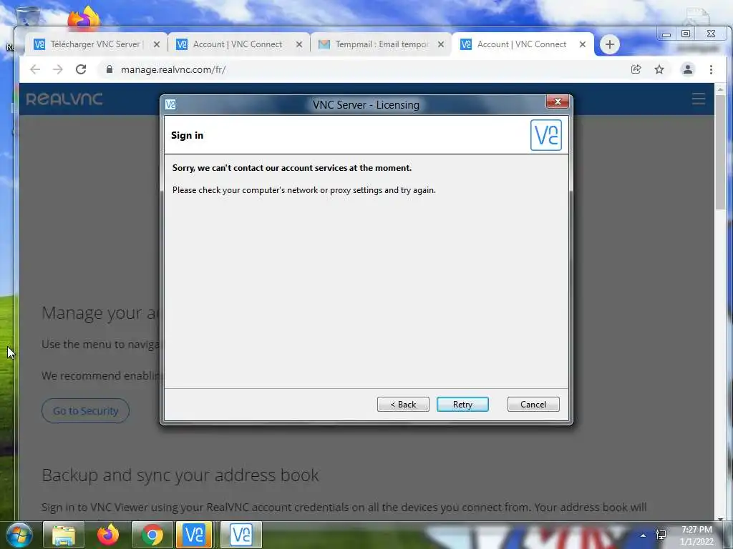Click the Recycle Bin desktop icon

pos(27,16)
